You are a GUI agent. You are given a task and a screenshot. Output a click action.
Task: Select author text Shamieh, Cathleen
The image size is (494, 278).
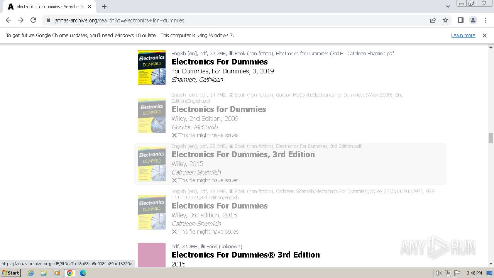pos(197,80)
